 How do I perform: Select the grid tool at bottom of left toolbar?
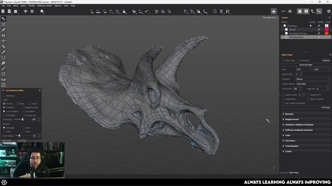point(4,85)
